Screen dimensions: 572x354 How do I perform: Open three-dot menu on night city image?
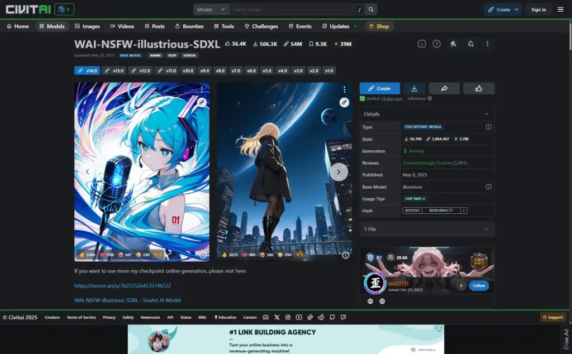(x=344, y=89)
